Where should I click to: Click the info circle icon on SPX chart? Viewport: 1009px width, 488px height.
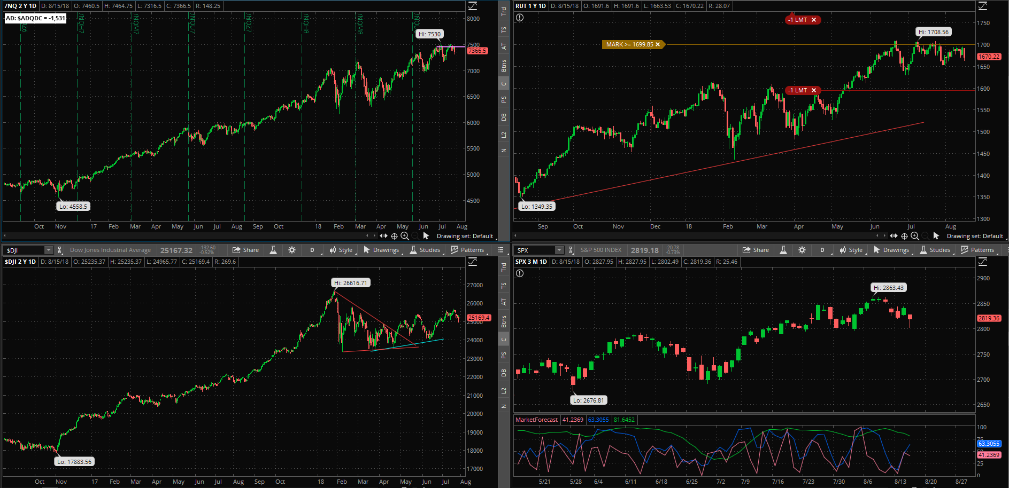pyautogui.click(x=520, y=273)
